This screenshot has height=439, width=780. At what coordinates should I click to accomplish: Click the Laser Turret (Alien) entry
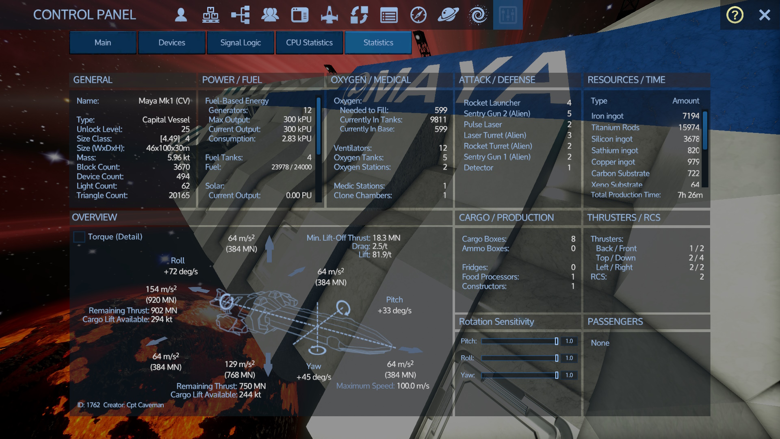[x=518, y=135]
